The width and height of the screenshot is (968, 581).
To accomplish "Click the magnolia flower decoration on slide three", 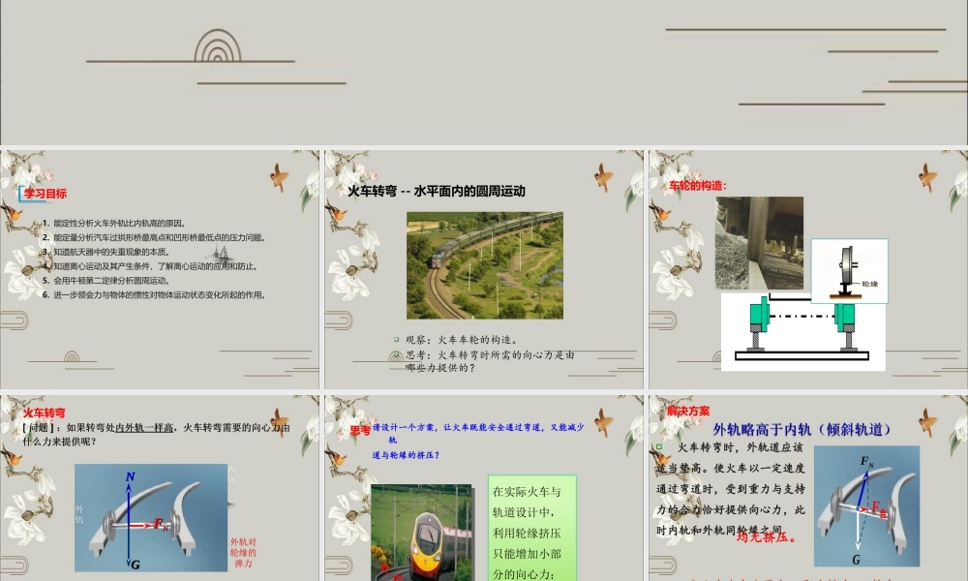I will pyautogui.click(x=674, y=267).
